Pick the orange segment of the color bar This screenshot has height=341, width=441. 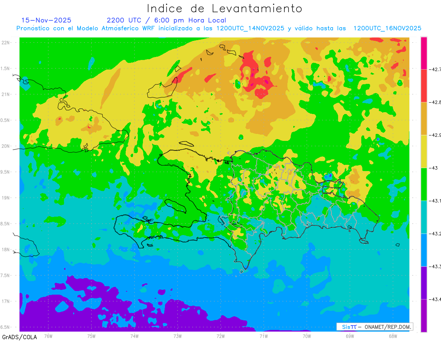point(424,118)
